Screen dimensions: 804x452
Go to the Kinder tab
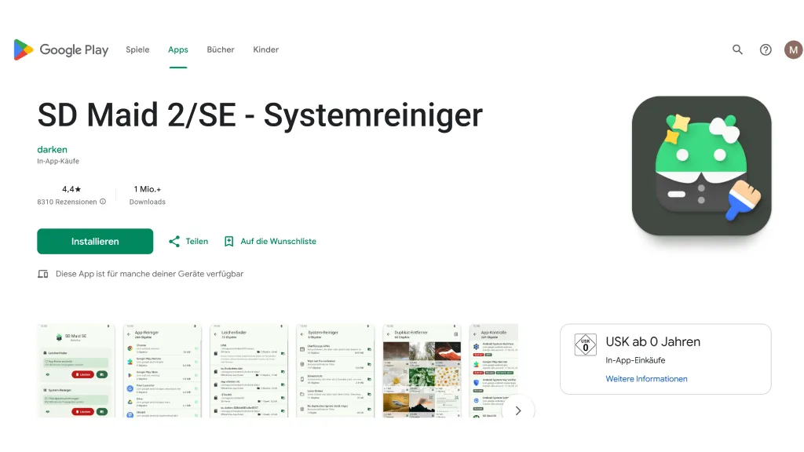tap(265, 49)
